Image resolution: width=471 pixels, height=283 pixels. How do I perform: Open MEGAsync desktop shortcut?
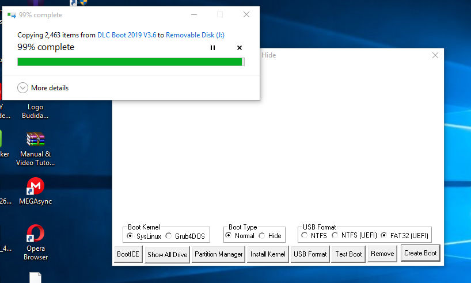click(x=36, y=191)
